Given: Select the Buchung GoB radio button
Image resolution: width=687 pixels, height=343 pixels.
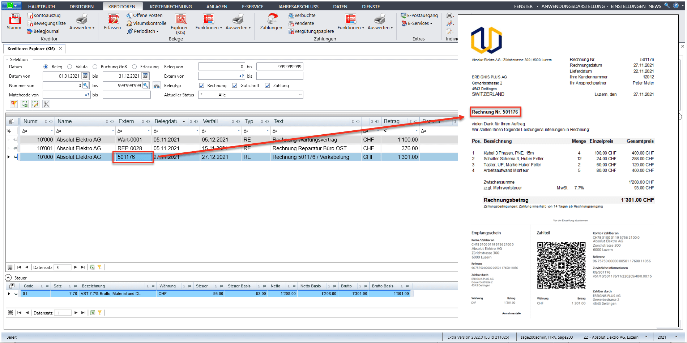Looking at the screenshot, I should (x=95, y=67).
